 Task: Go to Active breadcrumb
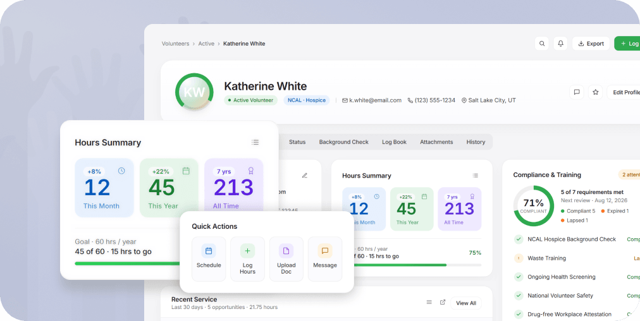206,44
